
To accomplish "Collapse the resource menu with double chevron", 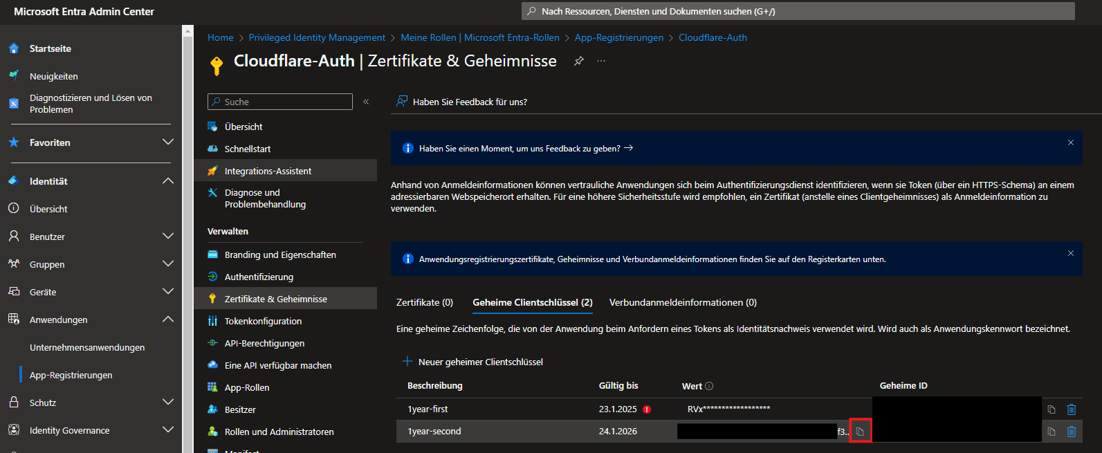I will coord(366,102).
